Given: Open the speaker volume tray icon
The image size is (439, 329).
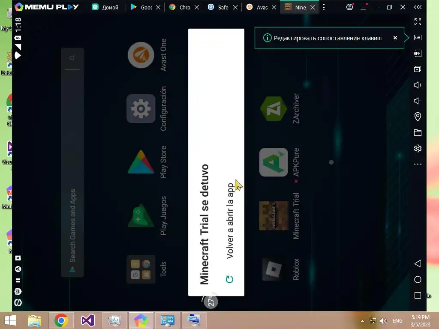Looking at the screenshot, I should click(383, 320).
